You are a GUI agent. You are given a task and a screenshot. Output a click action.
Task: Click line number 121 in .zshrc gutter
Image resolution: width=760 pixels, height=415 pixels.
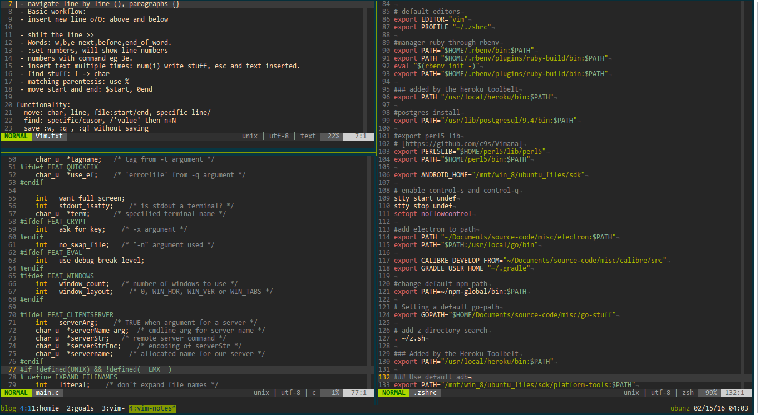384,292
